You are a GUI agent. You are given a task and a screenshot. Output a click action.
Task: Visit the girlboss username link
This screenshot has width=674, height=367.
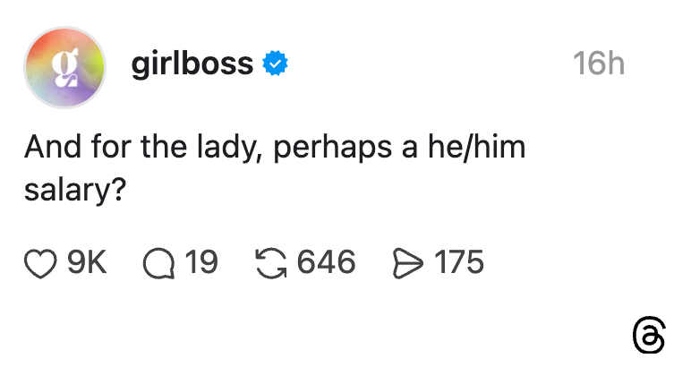(x=192, y=64)
